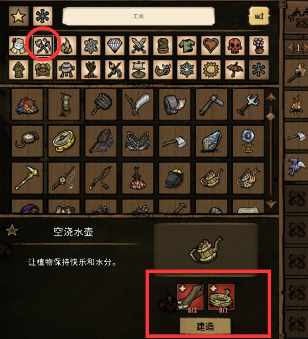Add missing board ingredient 0/2
This screenshot has height=339, width=308.
coord(191,297)
